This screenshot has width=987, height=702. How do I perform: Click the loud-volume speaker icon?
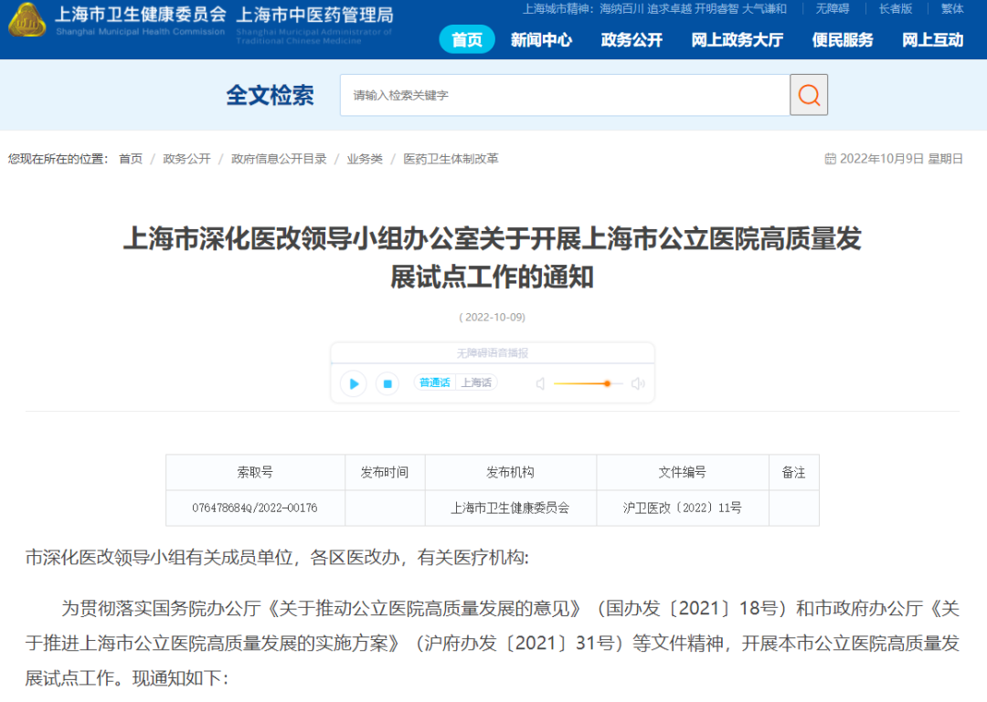638,383
